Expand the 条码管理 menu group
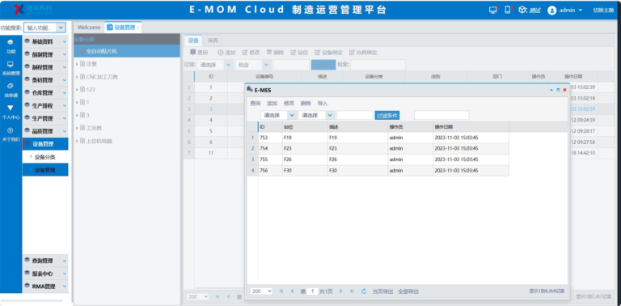 coord(45,80)
